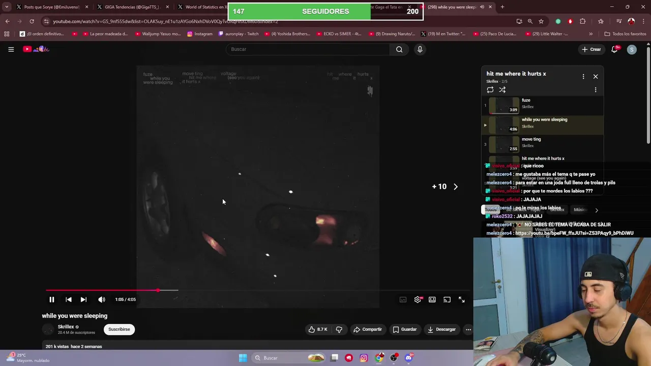Switch to theater mode view
651x366 pixels.
point(432,299)
